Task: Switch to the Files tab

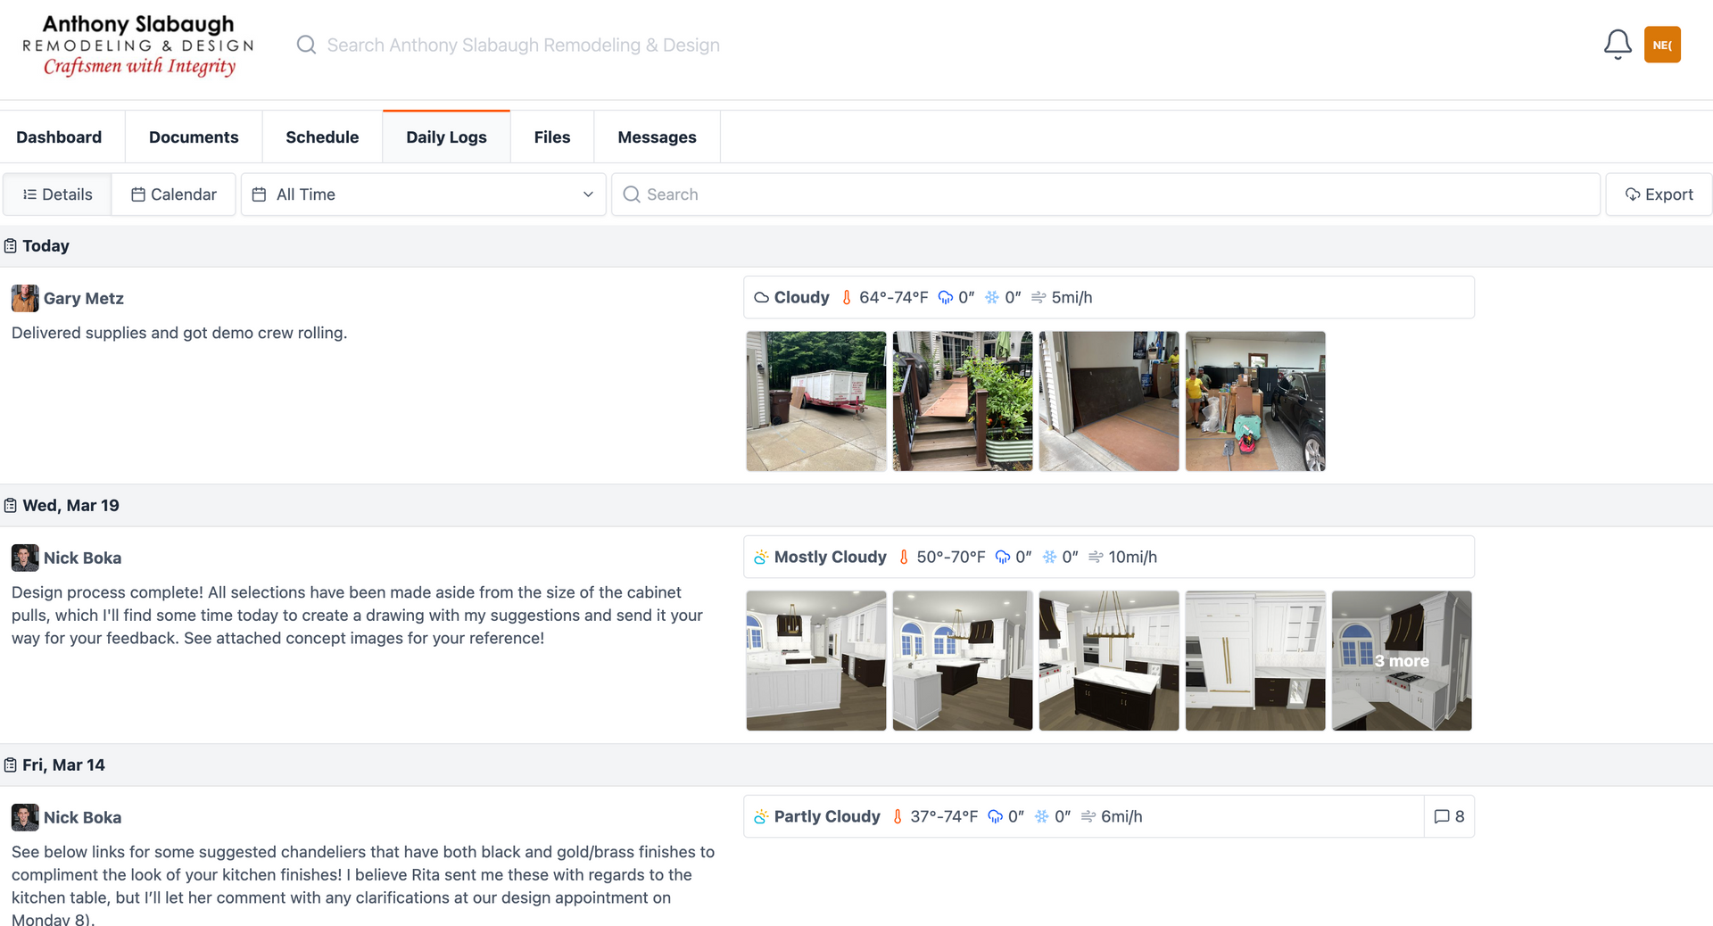Action: pos(552,137)
